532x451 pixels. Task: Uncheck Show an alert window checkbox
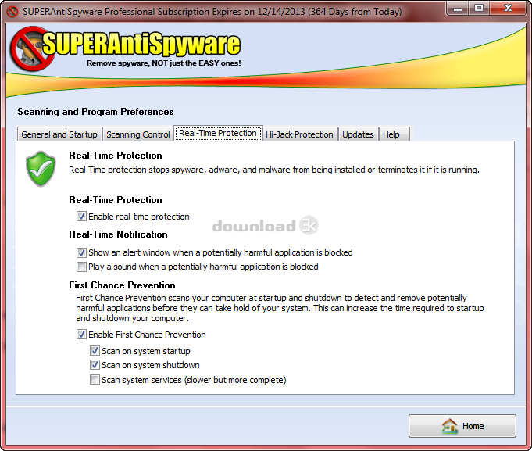(x=81, y=252)
